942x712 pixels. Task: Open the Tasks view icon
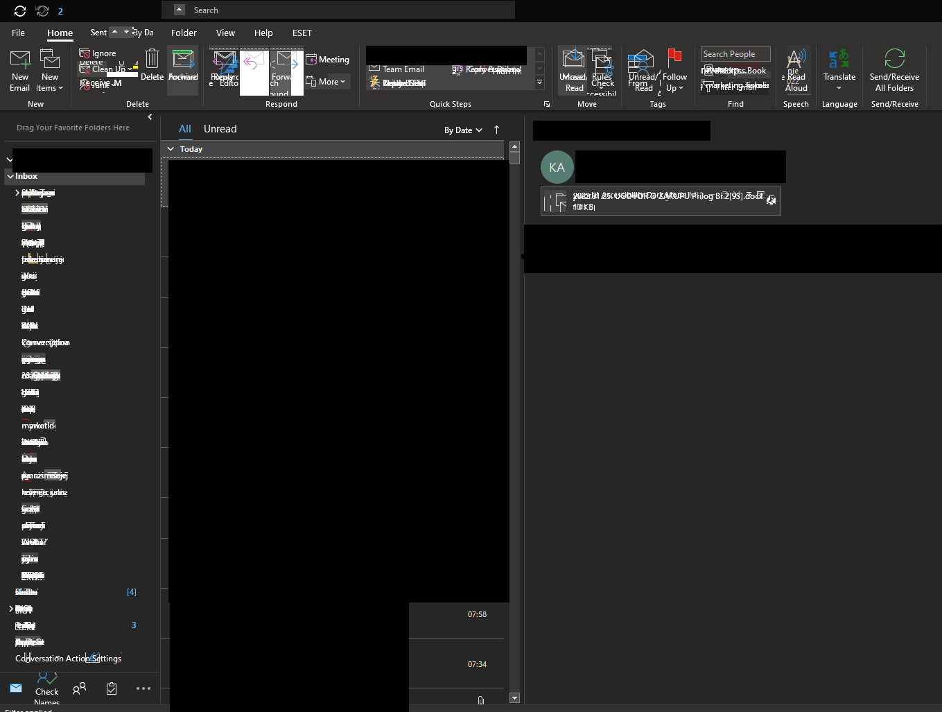point(112,688)
